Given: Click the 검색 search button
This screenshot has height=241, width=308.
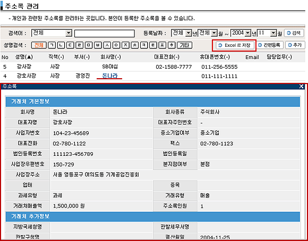Looking at the screenshot, I should [294, 33].
